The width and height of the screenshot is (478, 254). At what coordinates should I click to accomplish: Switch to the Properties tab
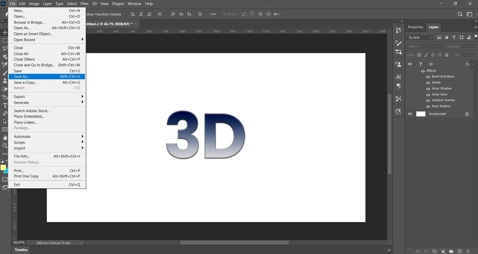click(x=415, y=27)
